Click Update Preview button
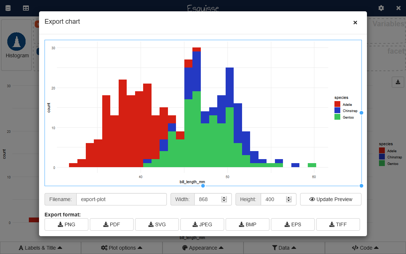The width and height of the screenshot is (406, 254). [331, 199]
